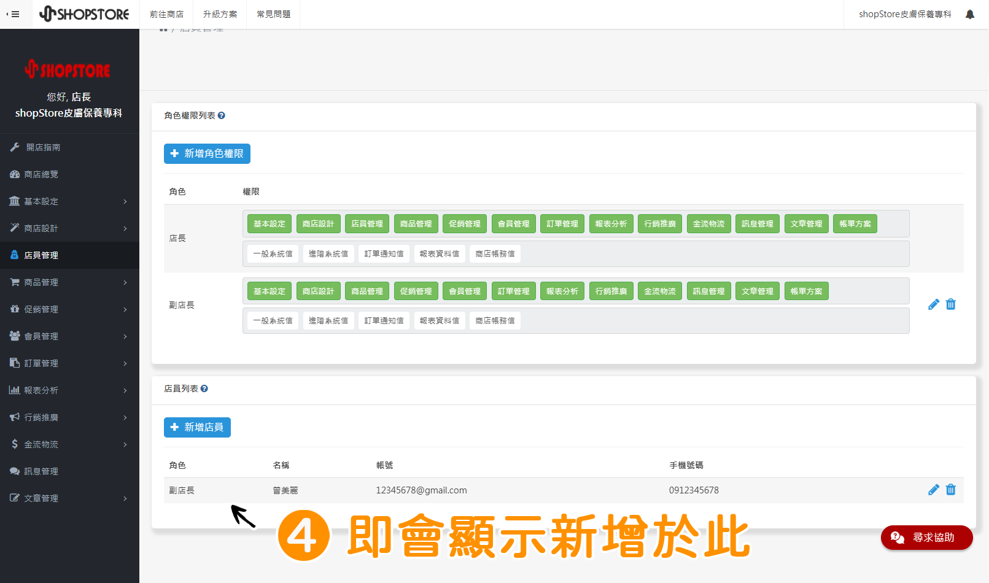Expand 會員管理 submenu chevron
Screen dimensions: 989x583
point(125,336)
